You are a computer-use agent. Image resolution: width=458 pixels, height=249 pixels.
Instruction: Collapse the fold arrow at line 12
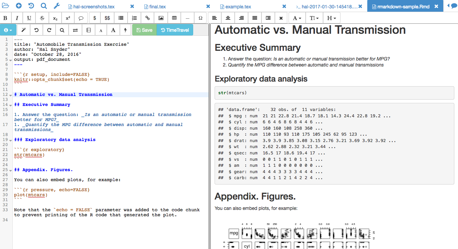[11, 95]
